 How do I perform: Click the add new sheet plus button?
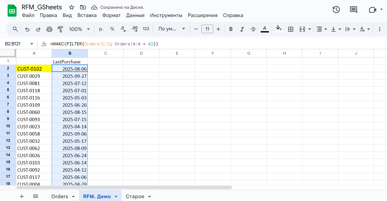click(22, 196)
